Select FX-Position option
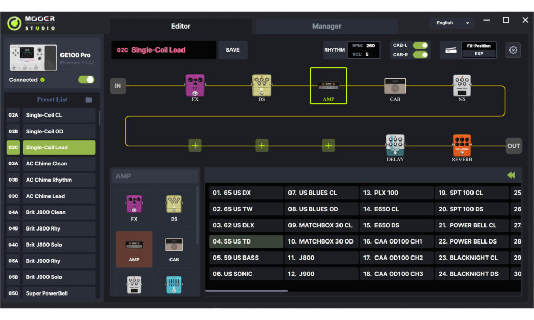Image resolution: width=534 pixels, height=320 pixels. 479,46
